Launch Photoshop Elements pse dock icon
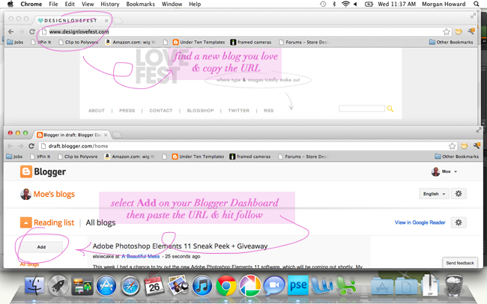The image size is (487, 304). pyautogui.click(x=298, y=285)
